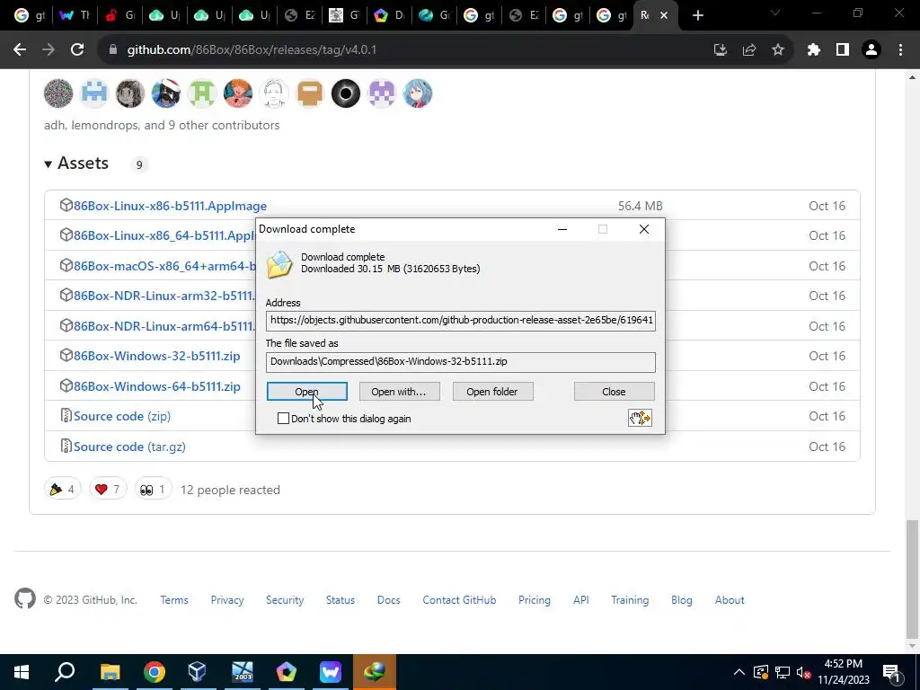The width and height of the screenshot is (920, 690).
Task: Switch to the first Google tab
Action: pyautogui.click(x=29, y=15)
